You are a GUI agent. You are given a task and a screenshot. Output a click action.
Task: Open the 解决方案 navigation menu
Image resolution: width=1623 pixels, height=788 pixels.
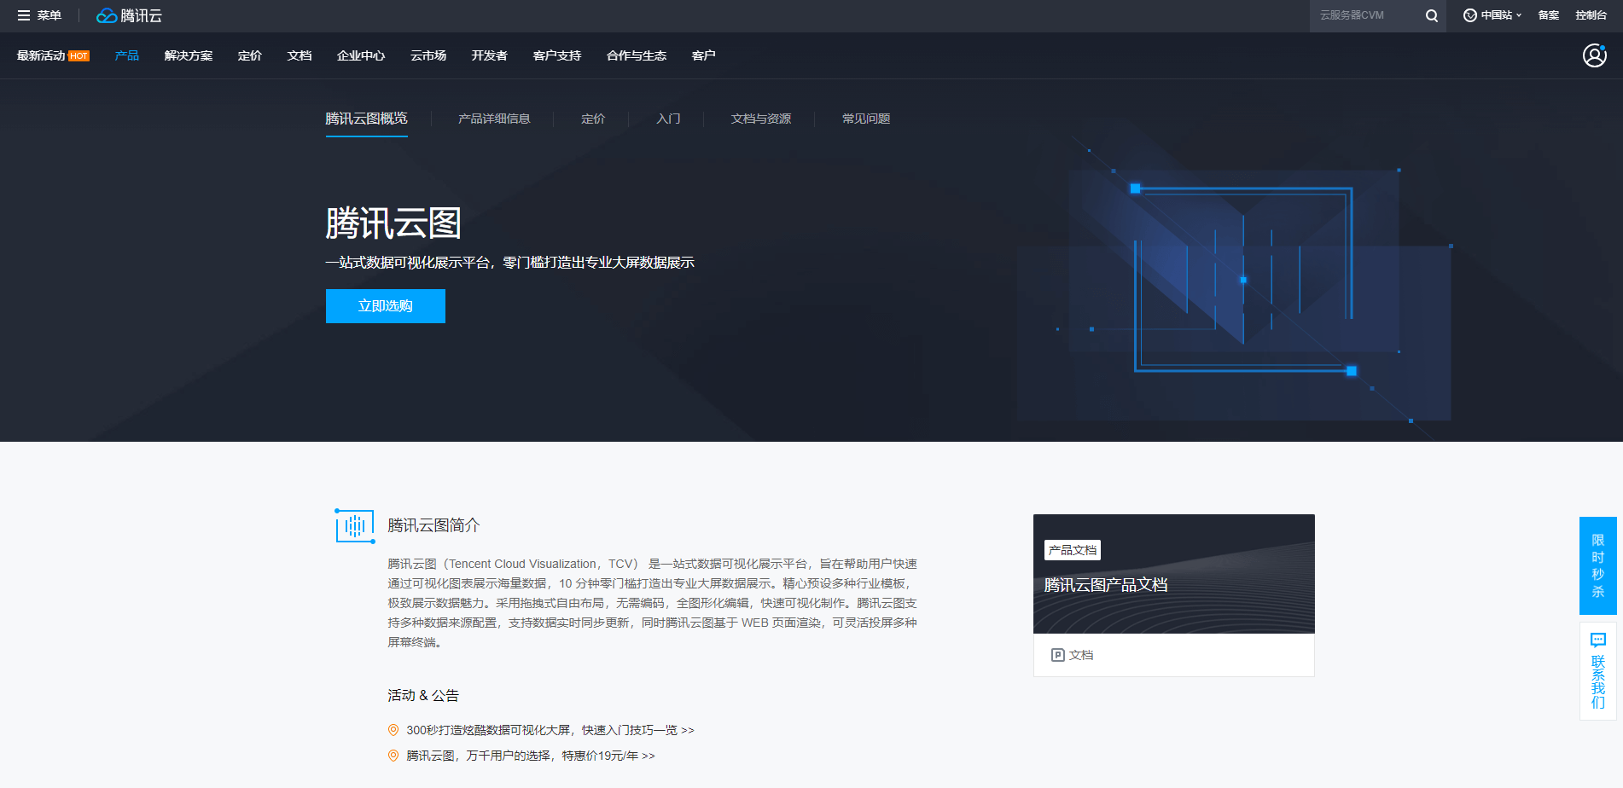point(189,55)
